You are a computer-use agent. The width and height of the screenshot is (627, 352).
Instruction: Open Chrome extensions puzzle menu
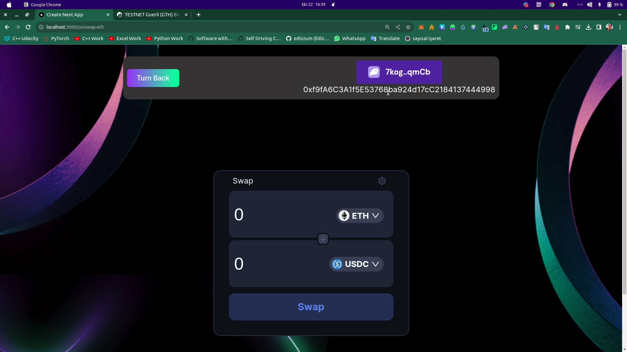(568, 27)
